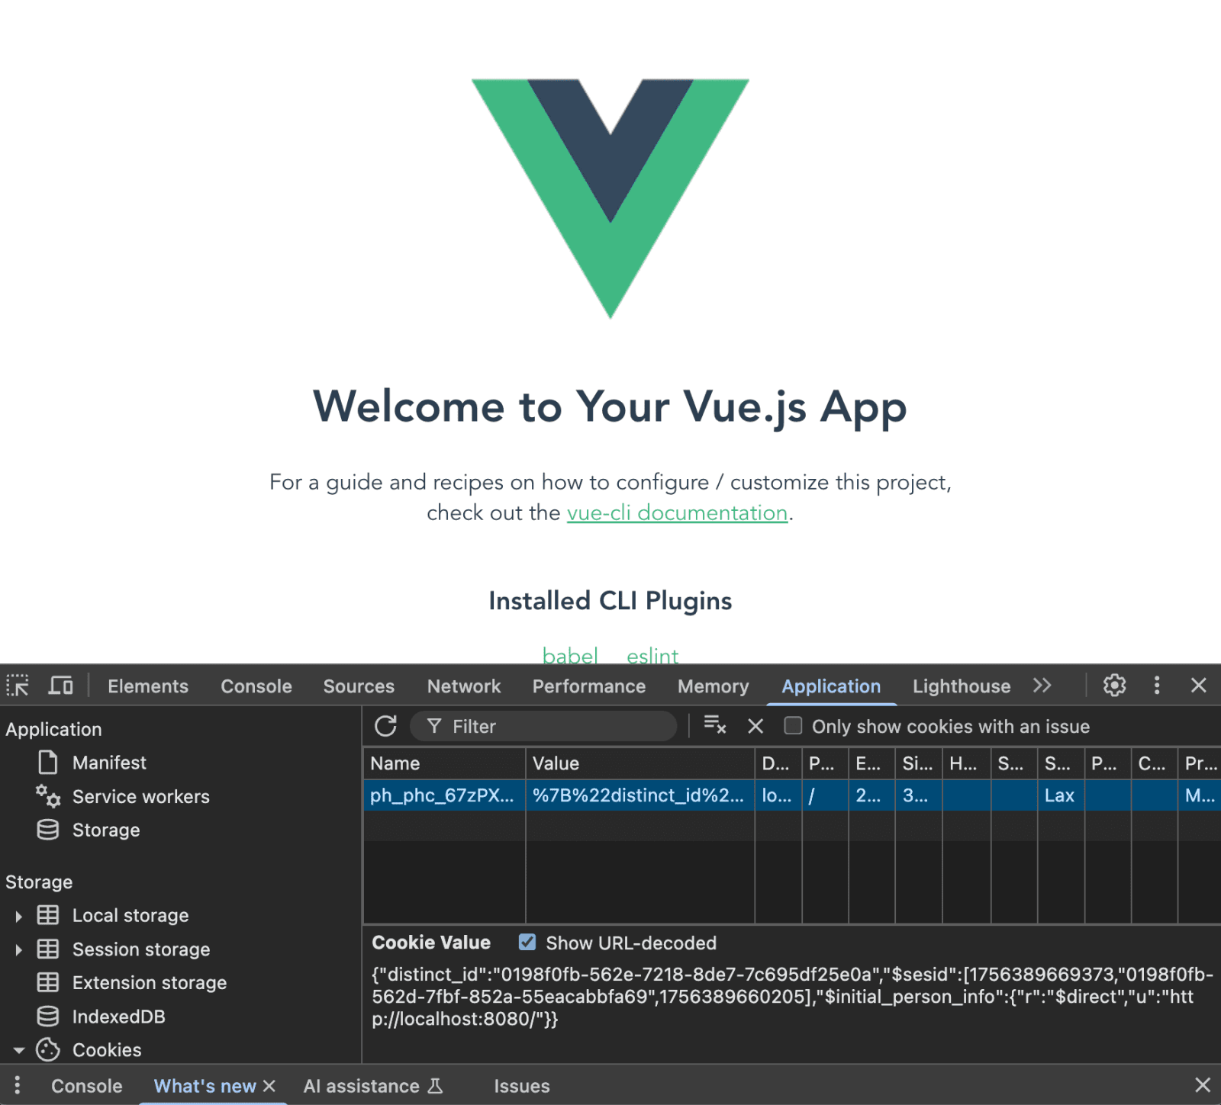Click the Manifest document icon
Viewport: 1221px width, 1105px height.
[x=48, y=763]
